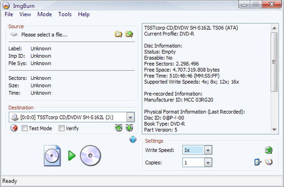Screen dimensions: 284x187
Task: Open the Write Speed dropdown arrow
Action: click(x=208, y=150)
